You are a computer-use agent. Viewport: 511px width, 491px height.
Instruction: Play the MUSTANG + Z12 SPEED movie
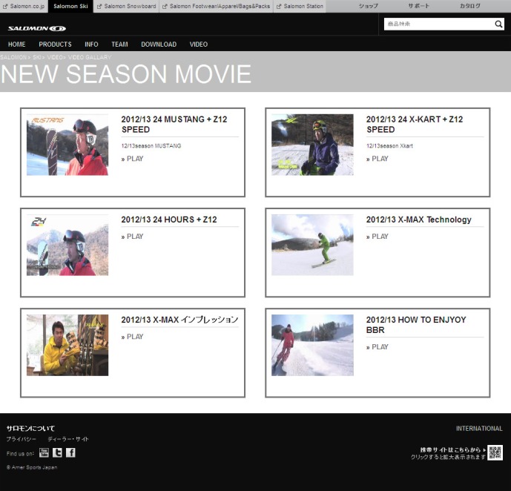coord(132,159)
